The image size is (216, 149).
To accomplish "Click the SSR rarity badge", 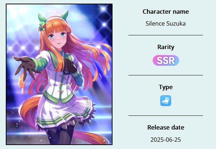I will pos(166,60).
